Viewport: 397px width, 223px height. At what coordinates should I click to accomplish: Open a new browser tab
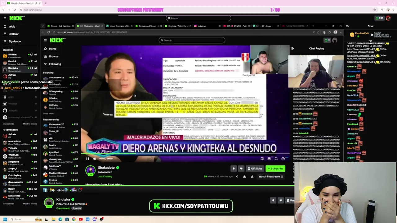point(313,26)
